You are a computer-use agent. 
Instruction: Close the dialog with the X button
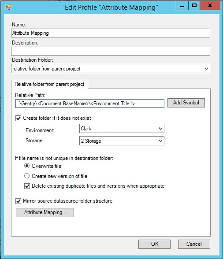tap(210, 6)
